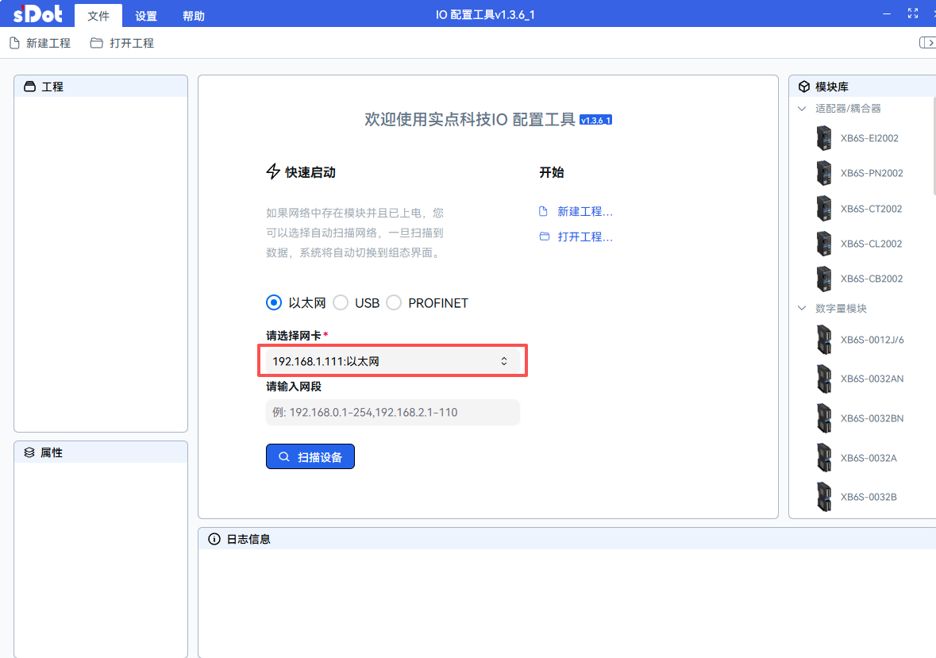Collapse the 适配器/耦合器 category

tap(802, 109)
